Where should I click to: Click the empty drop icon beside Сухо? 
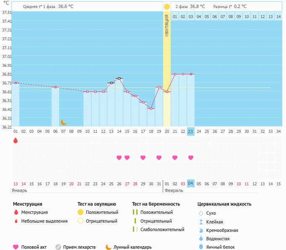tap(201, 213)
